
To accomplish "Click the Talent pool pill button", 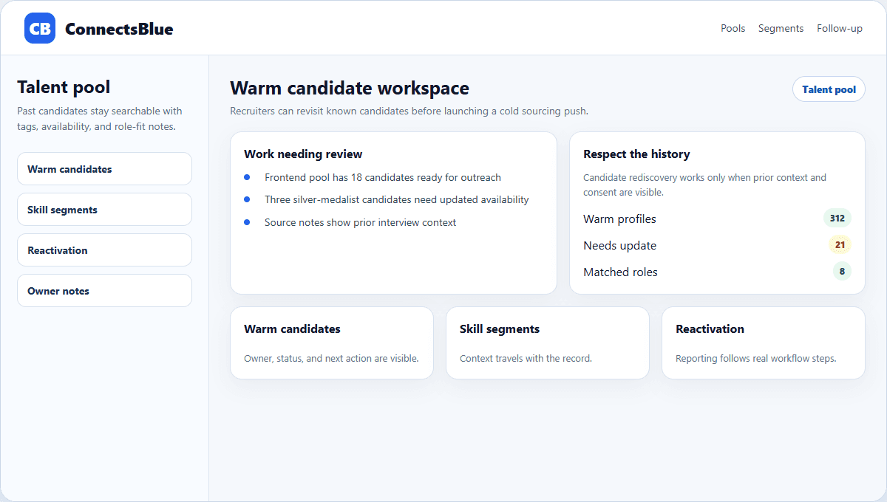I will coord(829,89).
